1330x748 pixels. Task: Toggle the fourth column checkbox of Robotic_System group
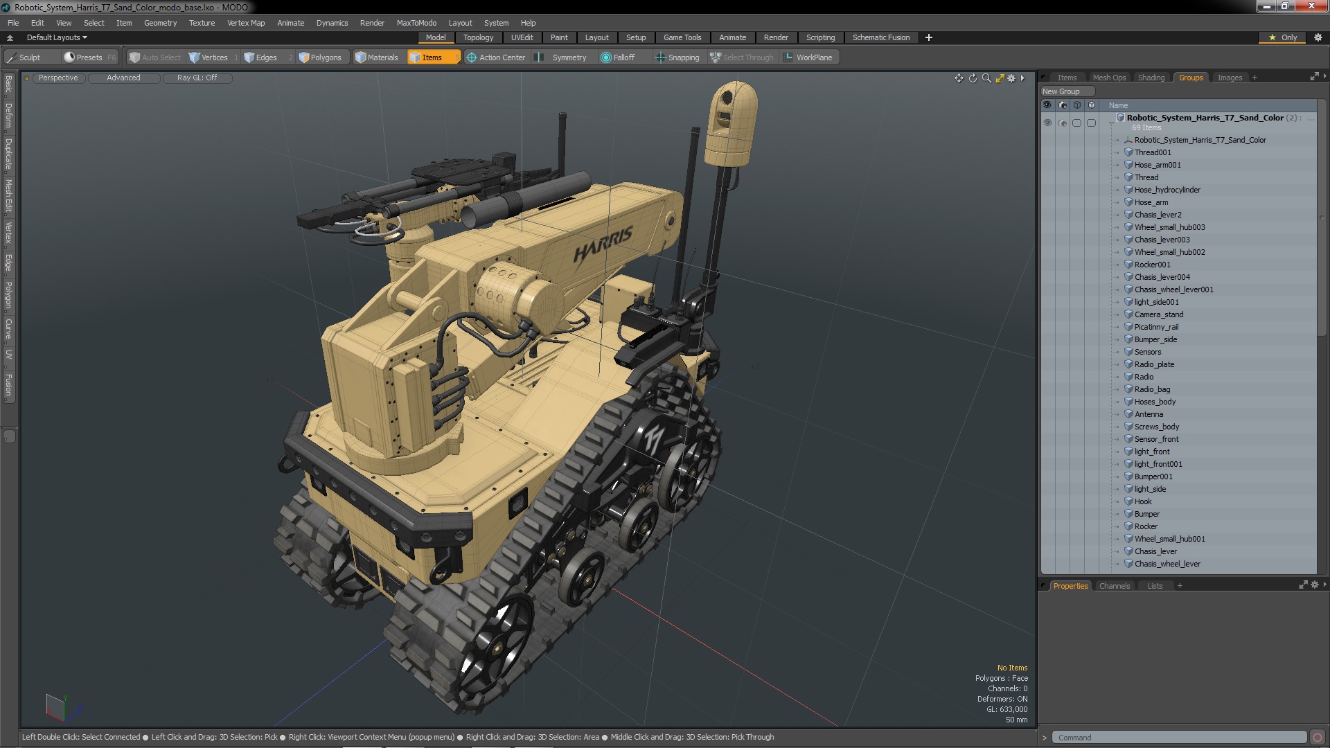pos(1091,123)
